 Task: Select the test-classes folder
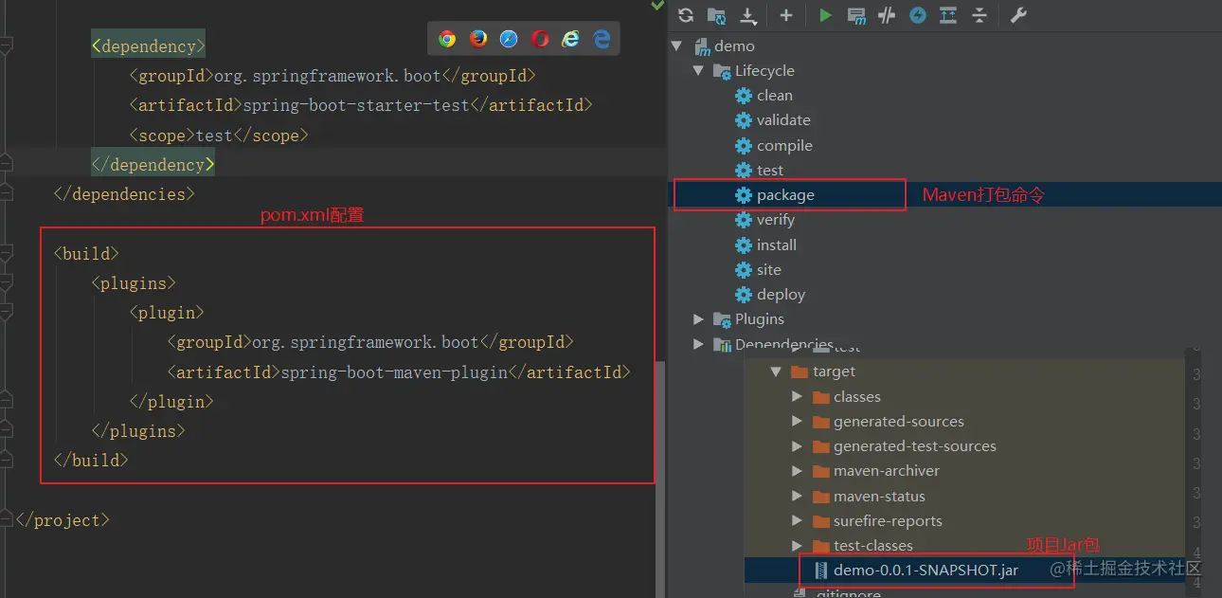tap(873, 545)
